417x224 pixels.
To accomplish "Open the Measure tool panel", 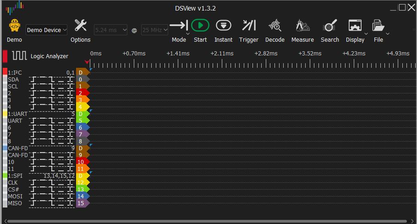I will [302, 26].
